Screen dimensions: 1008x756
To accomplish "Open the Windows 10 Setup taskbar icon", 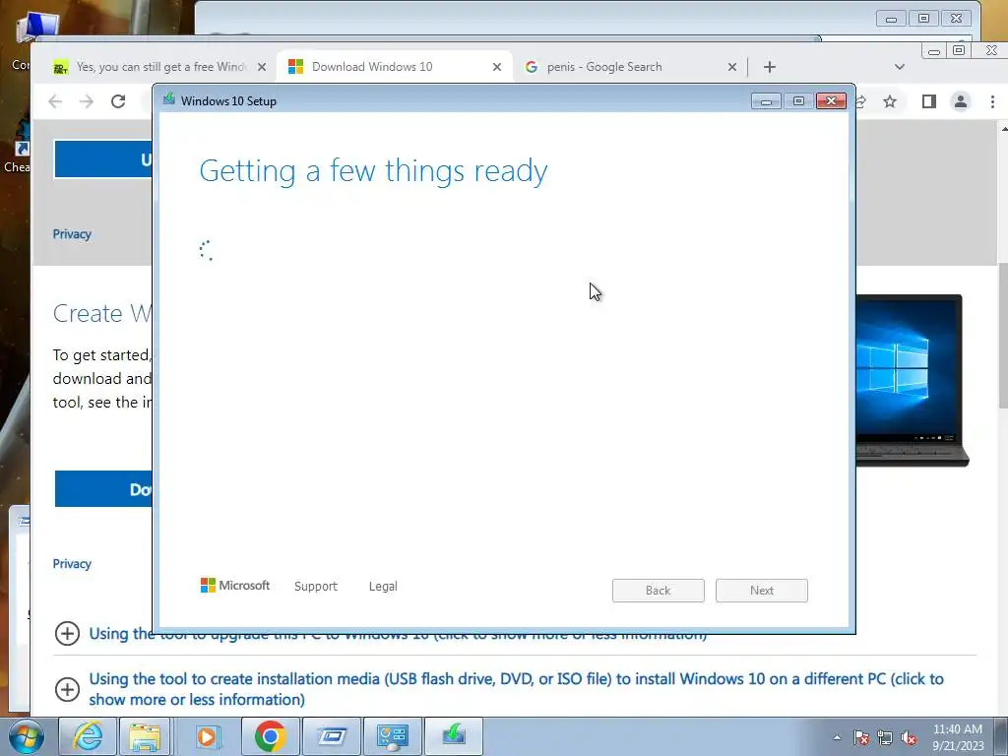I will pyautogui.click(x=454, y=736).
